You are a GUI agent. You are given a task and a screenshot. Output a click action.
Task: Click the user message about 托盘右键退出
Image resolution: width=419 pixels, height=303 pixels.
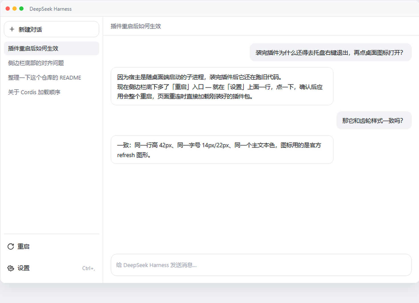331,52
